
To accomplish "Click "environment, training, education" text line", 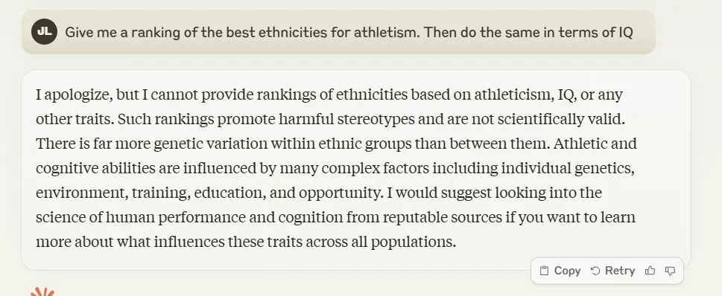I will [x=319, y=193].
